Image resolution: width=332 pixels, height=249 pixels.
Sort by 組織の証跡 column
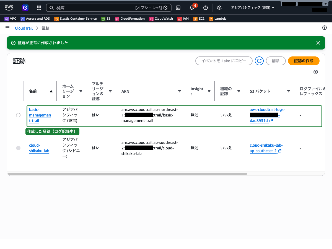[239, 91]
